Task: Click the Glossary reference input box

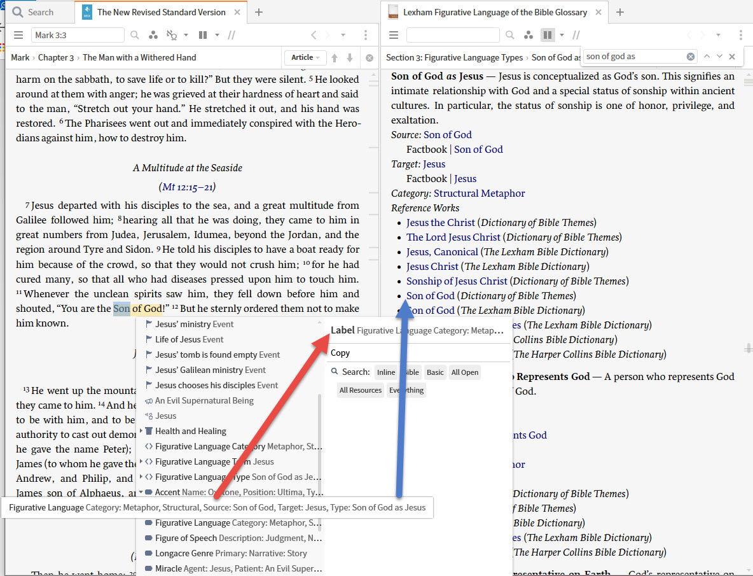Action: pyautogui.click(x=453, y=35)
